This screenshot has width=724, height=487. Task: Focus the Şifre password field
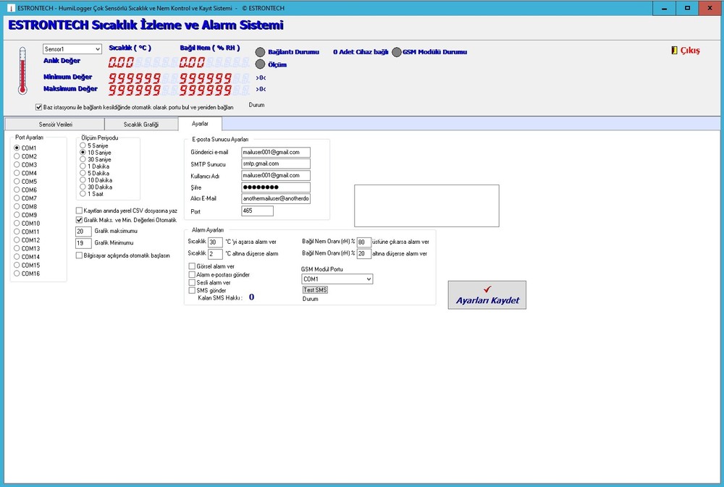[275, 187]
